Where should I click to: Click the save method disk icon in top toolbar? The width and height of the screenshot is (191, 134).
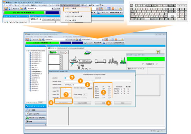click(x=25, y=9)
